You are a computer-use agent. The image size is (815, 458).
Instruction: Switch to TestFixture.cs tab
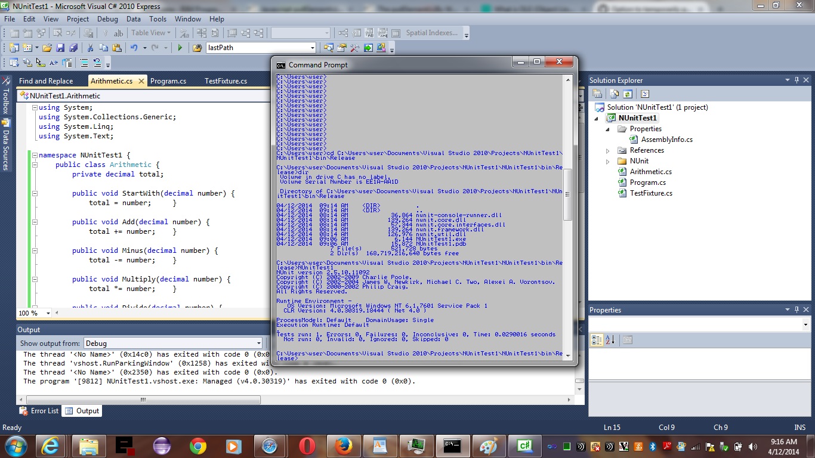pyautogui.click(x=226, y=81)
